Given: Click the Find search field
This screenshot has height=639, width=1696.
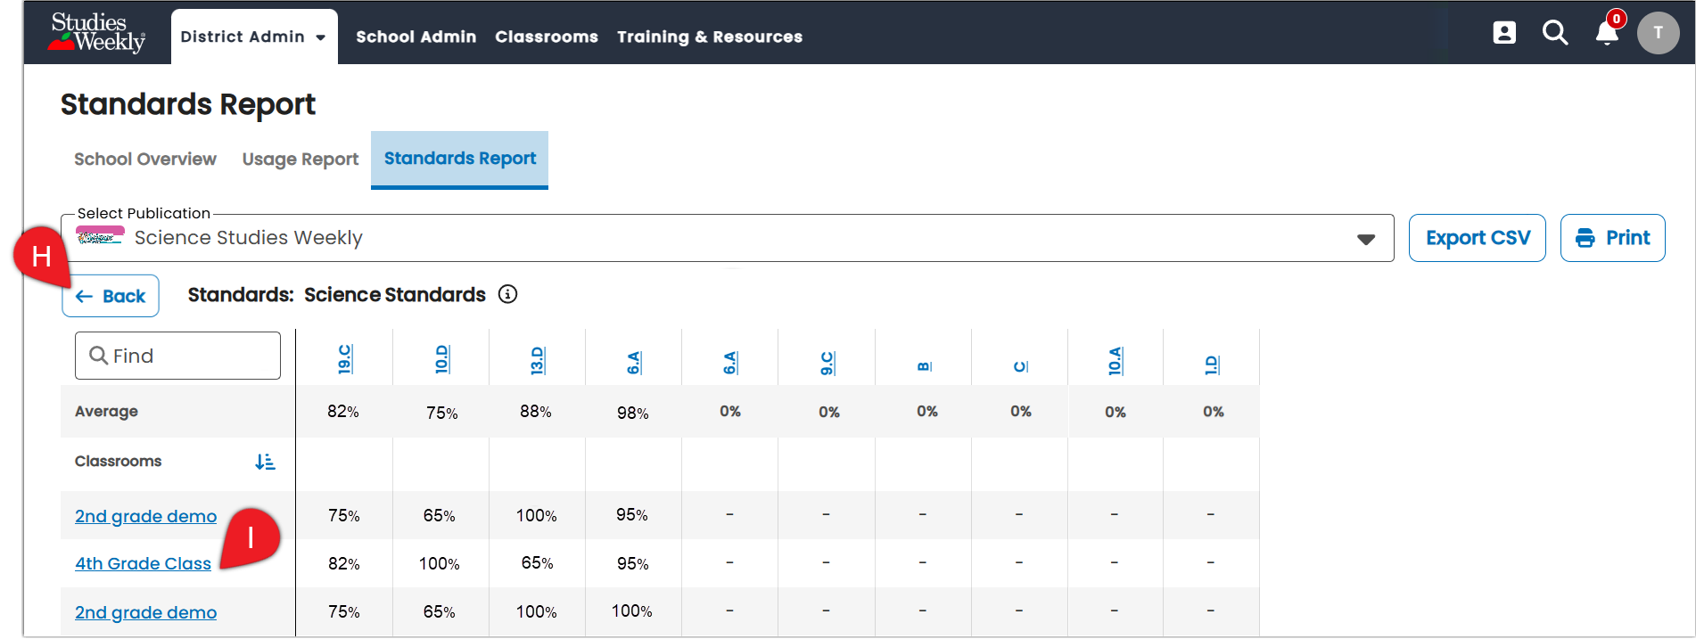Looking at the screenshot, I should [177, 356].
